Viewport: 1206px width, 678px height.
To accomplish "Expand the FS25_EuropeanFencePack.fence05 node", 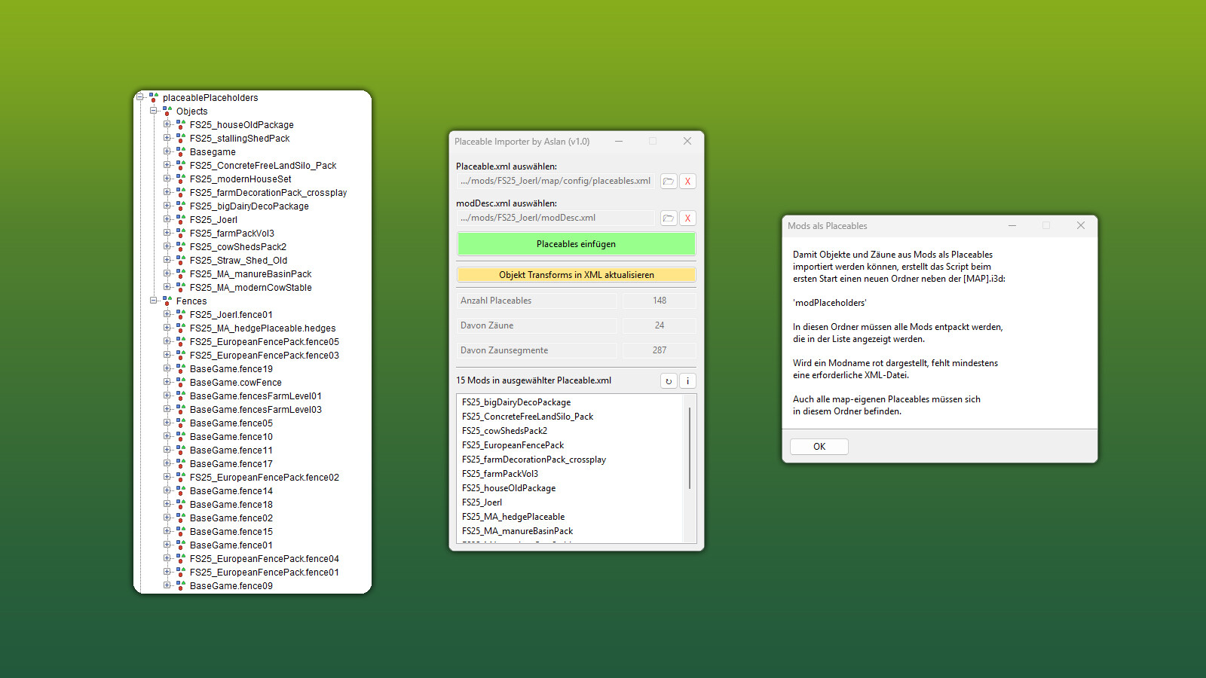I will click(x=167, y=341).
